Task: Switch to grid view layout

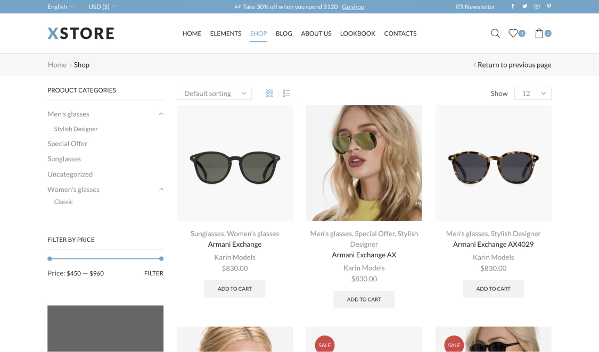Action: pyautogui.click(x=269, y=94)
